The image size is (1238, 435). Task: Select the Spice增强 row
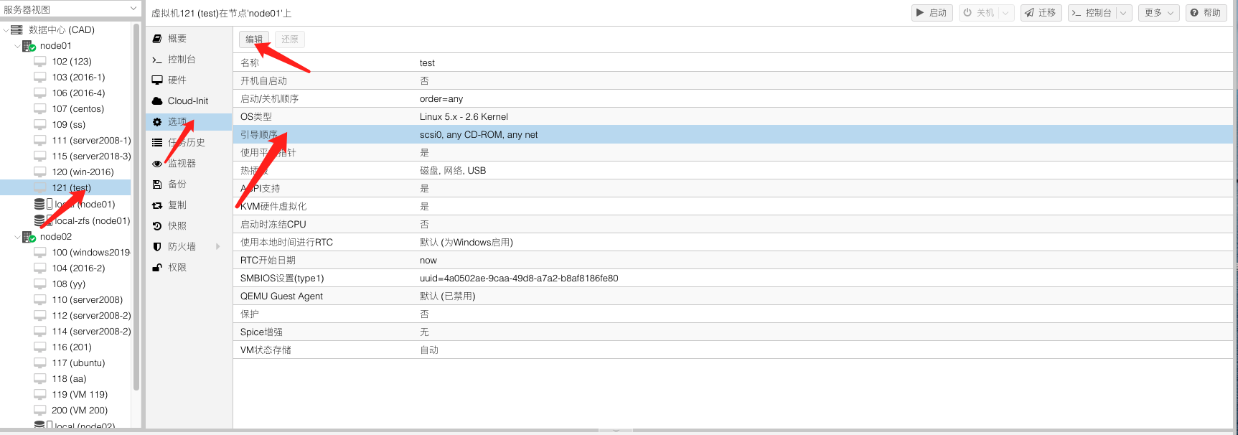click(x=733, y=332)
